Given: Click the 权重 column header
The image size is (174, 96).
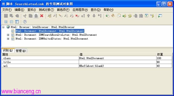Looking at the screenshot, I should coord(164,54).
